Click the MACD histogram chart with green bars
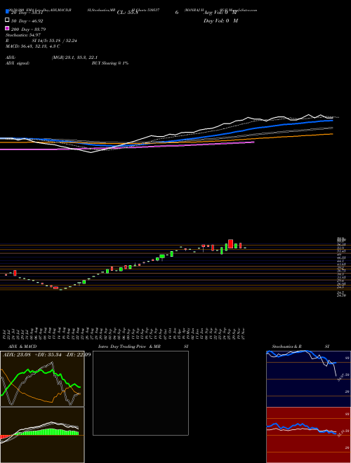351x463 pixels. (x=42, y=435)
